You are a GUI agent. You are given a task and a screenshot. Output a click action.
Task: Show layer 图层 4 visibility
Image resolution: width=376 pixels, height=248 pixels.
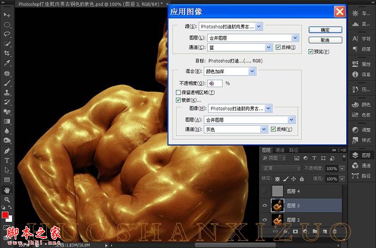click(x=265, y=191)
